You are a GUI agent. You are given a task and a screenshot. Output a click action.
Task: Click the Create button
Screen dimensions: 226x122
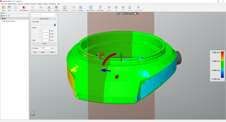pyautogui.click(x=43, y=52)
